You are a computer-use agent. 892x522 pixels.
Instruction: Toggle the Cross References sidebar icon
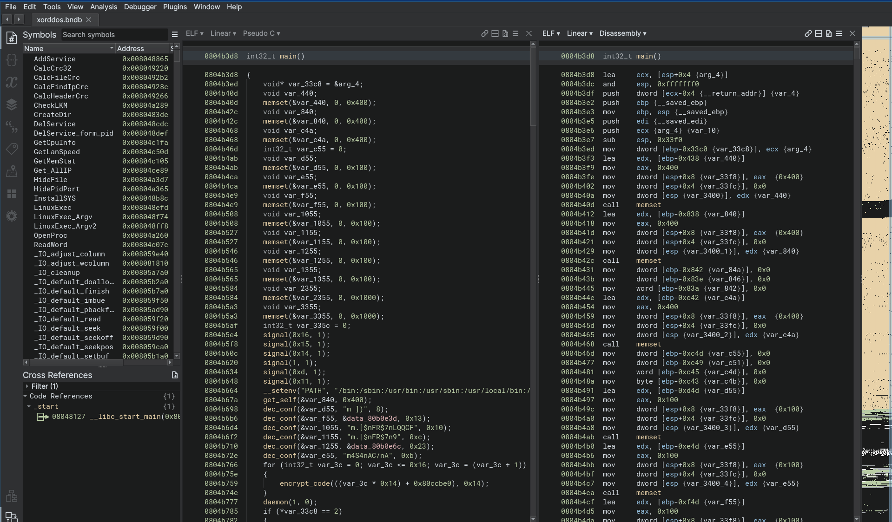[x=12, y=516]
